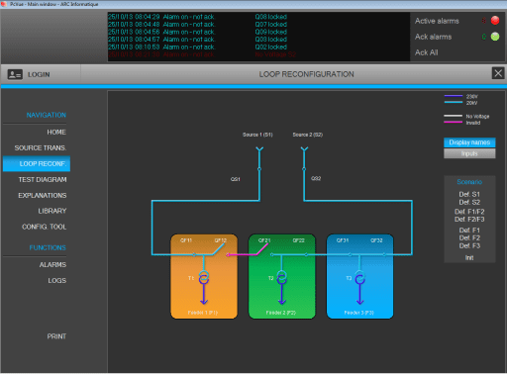Toggle the QS2 source switch
Viewport: 507px width, 374px height.
(x=304, y=169)
